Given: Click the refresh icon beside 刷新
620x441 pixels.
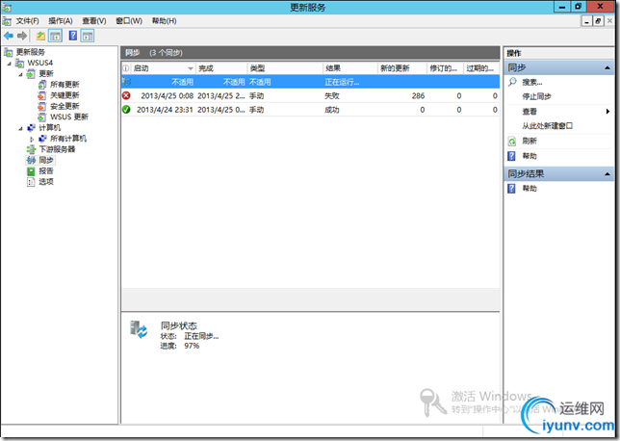Looking at the screenshot, I should (511, 142).
